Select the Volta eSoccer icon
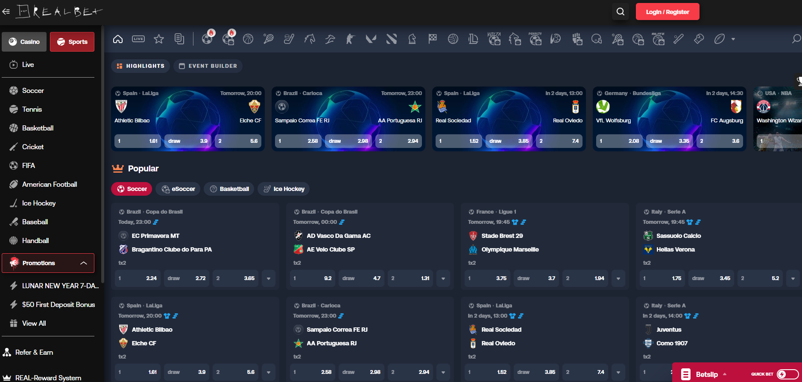 coord(494,38)
